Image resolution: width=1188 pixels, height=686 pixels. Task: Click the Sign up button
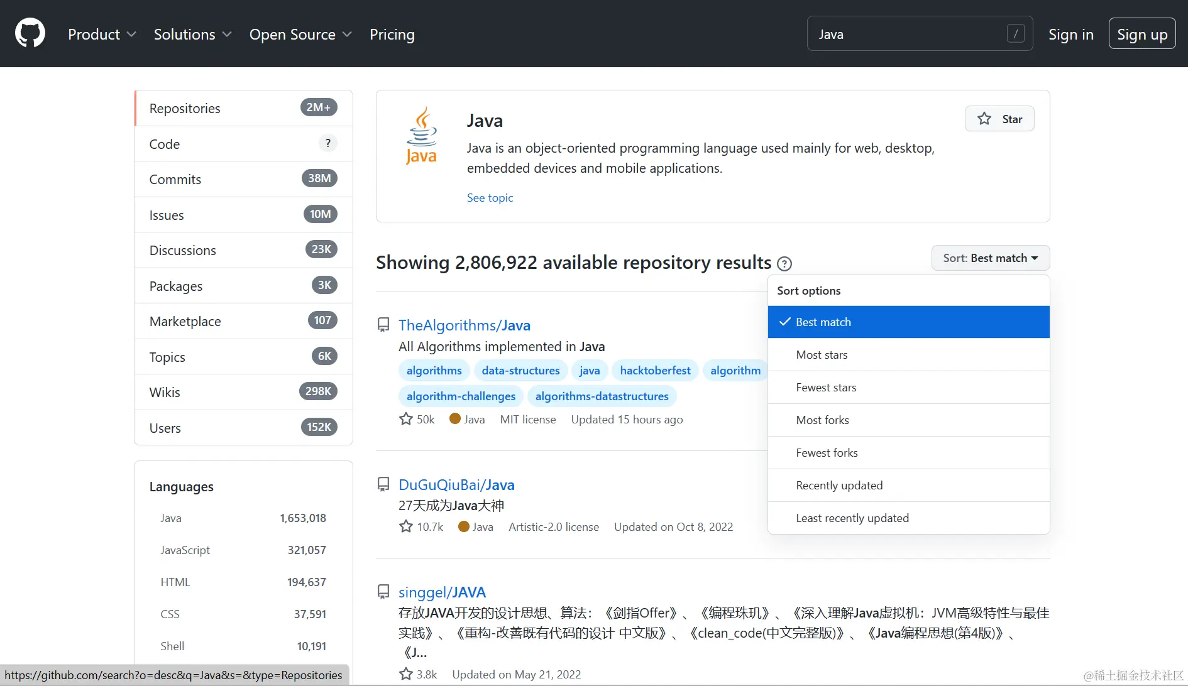click(1142, 33)
